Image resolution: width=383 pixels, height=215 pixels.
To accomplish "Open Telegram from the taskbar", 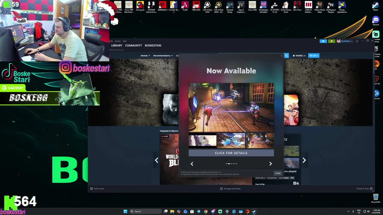I will tap(199, 211).
